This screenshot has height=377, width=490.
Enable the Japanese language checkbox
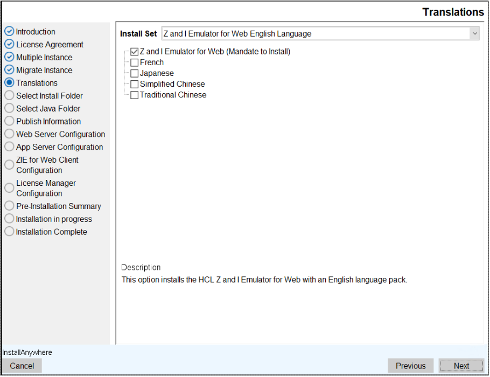pyautogui.click(x=135, y=73)
